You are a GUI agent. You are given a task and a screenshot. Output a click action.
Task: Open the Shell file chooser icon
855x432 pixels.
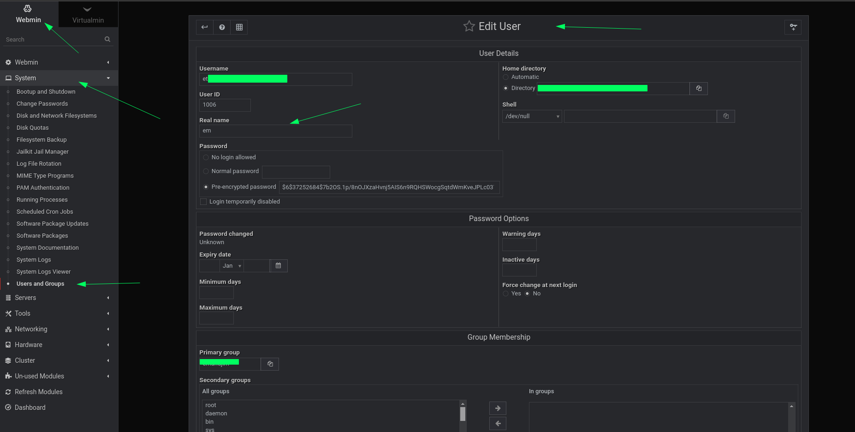click(x=726, y=116)
